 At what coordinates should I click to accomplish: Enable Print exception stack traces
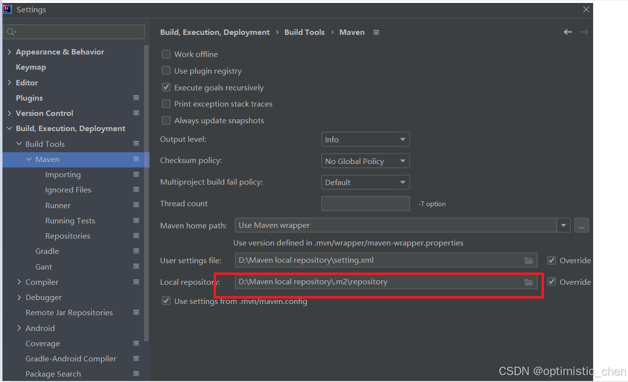[166, 104]
